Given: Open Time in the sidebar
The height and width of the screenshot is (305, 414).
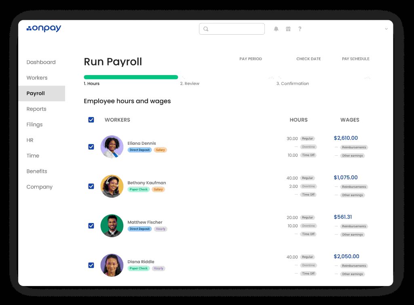Looking at the screenshot, I should point(33,155).
